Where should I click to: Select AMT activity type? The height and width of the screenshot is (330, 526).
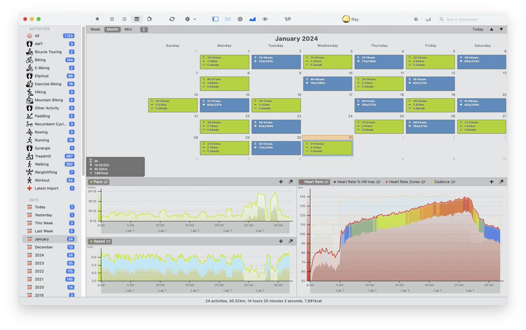coord(50,44)
